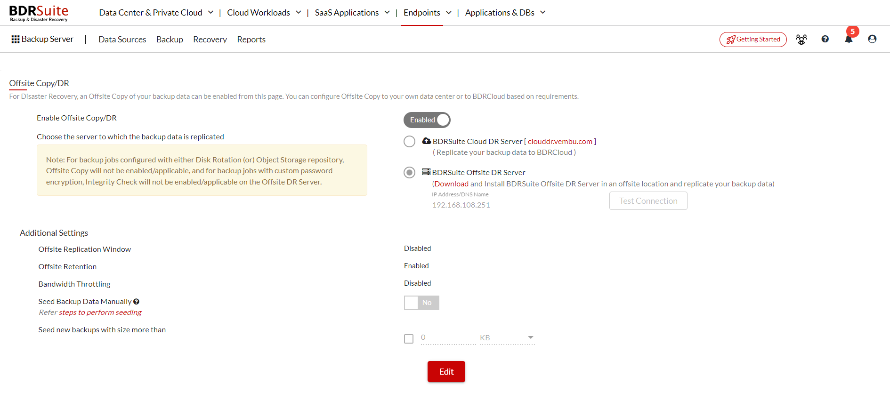Click the Backup Server label

[48, 39]
